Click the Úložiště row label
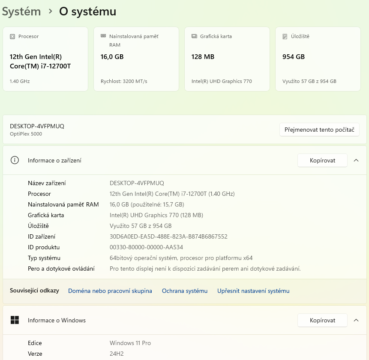 [38, 226]
